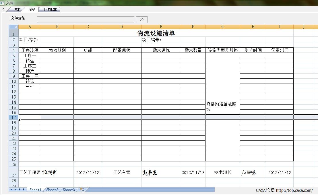The width and height of the screenshot is (318, 195).
Task: Click the left scroll arrow beside the tabs
Action: coord(3,9)
